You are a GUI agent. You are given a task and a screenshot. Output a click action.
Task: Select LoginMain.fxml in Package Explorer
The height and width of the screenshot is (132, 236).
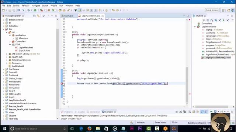point(26,48)
